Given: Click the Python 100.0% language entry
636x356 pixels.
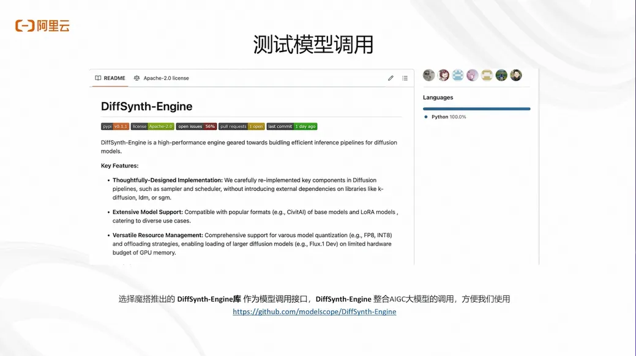Looking at the screenshot, I should tap(445, 117).
